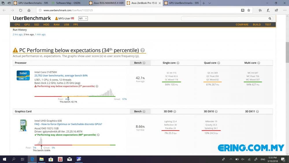Click the browser home button
This screenshot has width=289, height=163.
(29, 10)
